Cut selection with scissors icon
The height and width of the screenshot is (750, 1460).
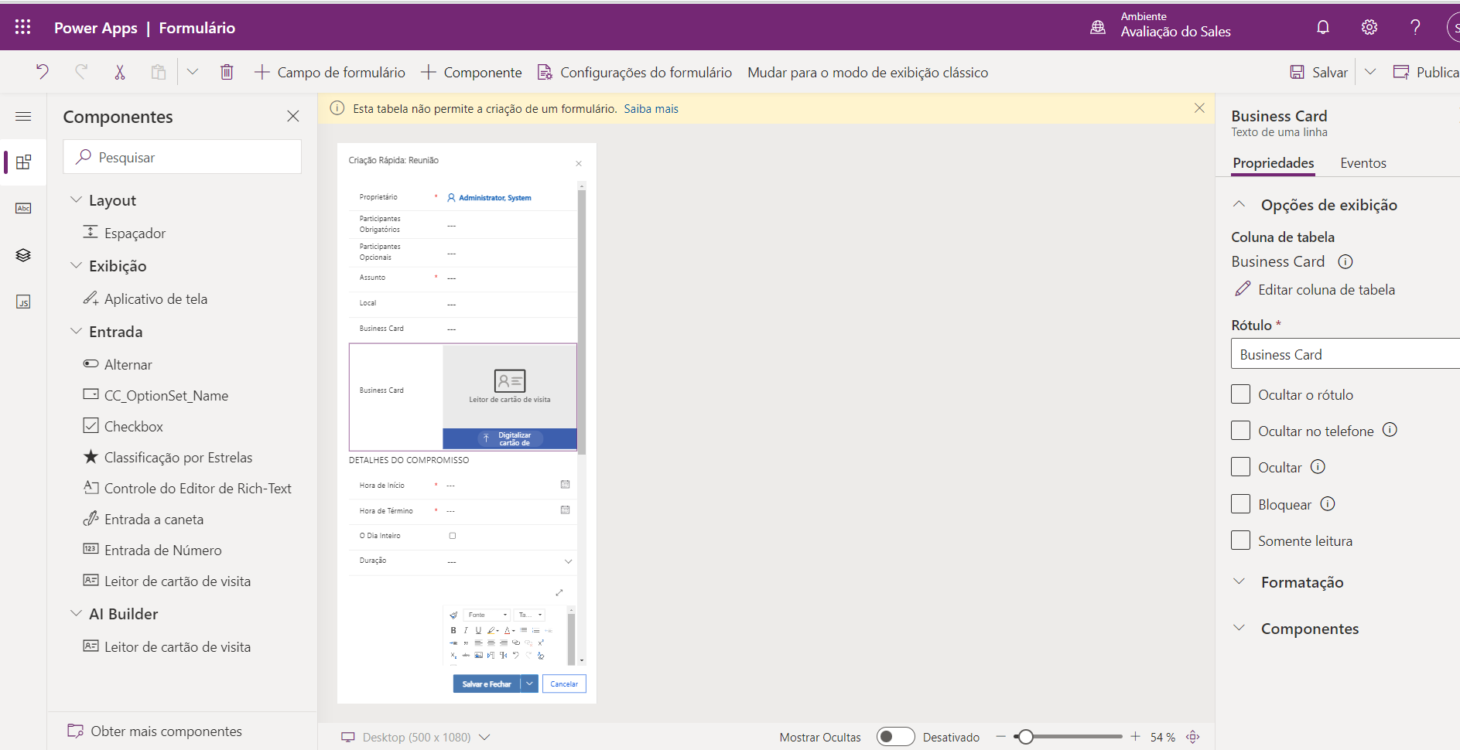(x=120, y=72)
